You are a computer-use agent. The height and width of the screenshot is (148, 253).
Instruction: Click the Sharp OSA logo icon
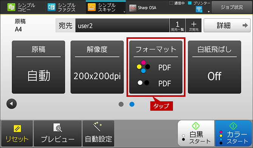click(133, 8)
